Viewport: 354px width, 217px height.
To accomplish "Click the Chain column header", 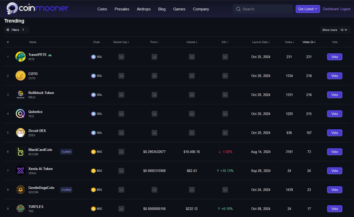I will pyautogui.click(x=96, y=42).
